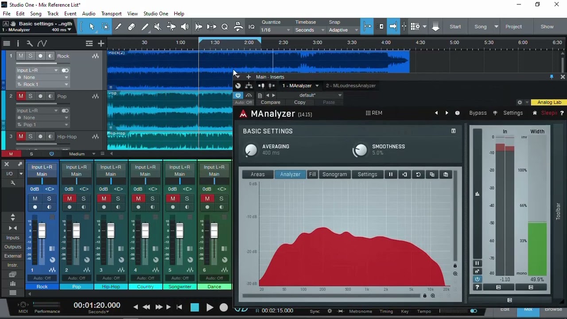Open MAnalyzer home icon
The width and height of the screenshot is (567, 319).
(x=535, y=113)
